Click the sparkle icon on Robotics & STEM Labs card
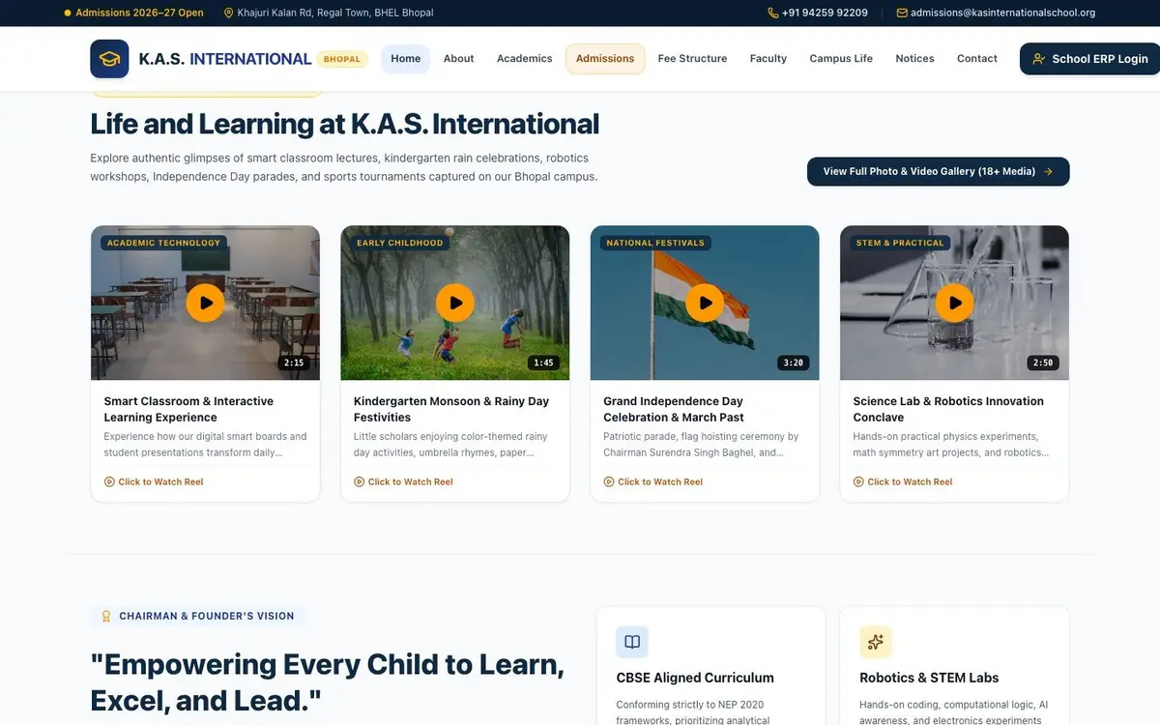The width and height of the screenshot is (1160, 725). tap(876, 642)
